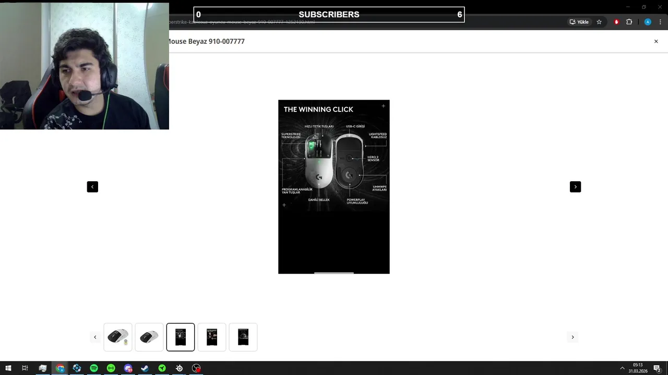
Task: Open the green broadcast-signal app in taskbar
Action: click(111, 368)
